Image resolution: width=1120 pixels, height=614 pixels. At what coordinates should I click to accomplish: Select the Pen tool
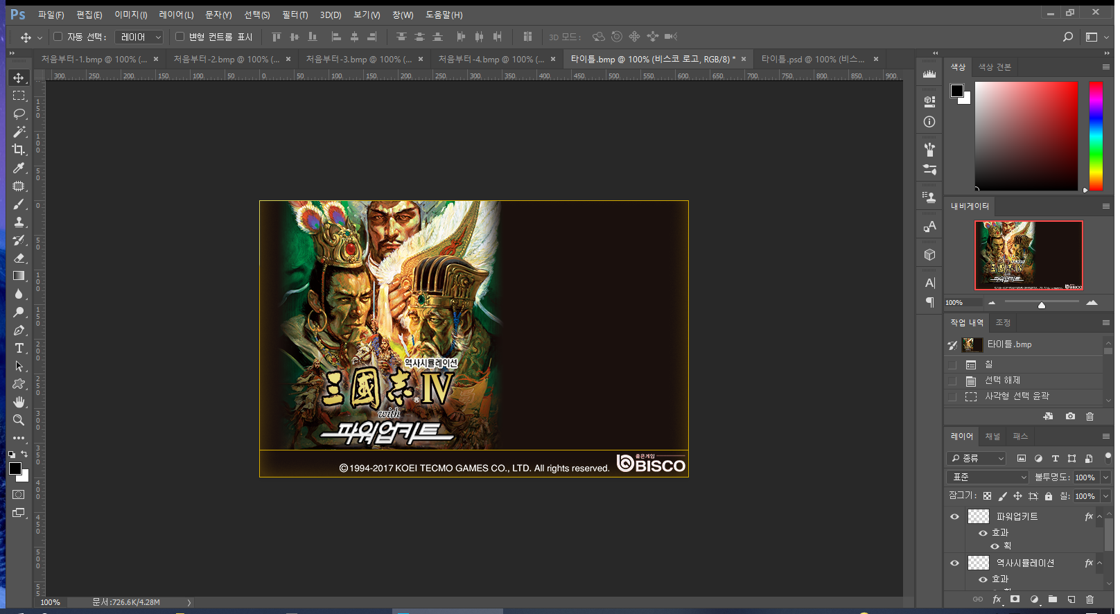(x=19, y=330)
